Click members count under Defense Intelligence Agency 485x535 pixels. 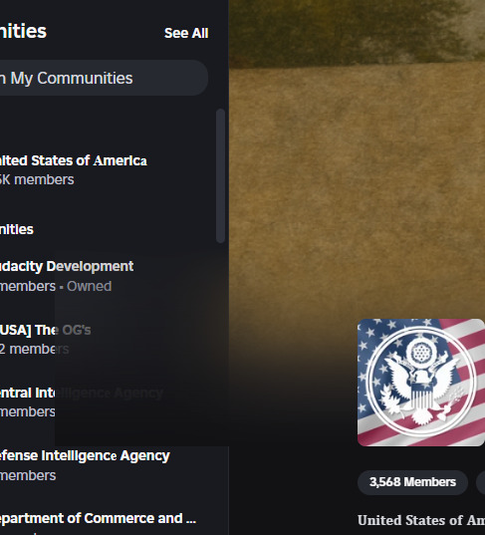pyautogui.click(x=28, y=475)
